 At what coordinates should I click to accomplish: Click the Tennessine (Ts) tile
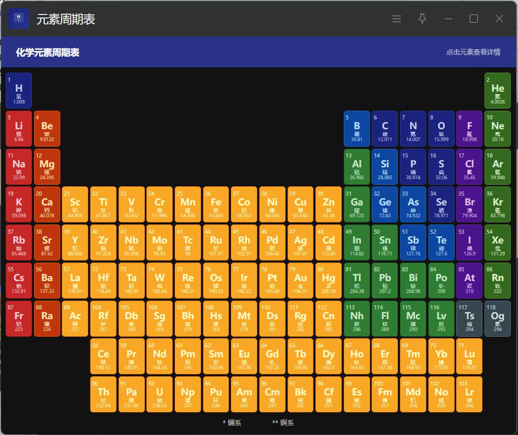point(470,319)
